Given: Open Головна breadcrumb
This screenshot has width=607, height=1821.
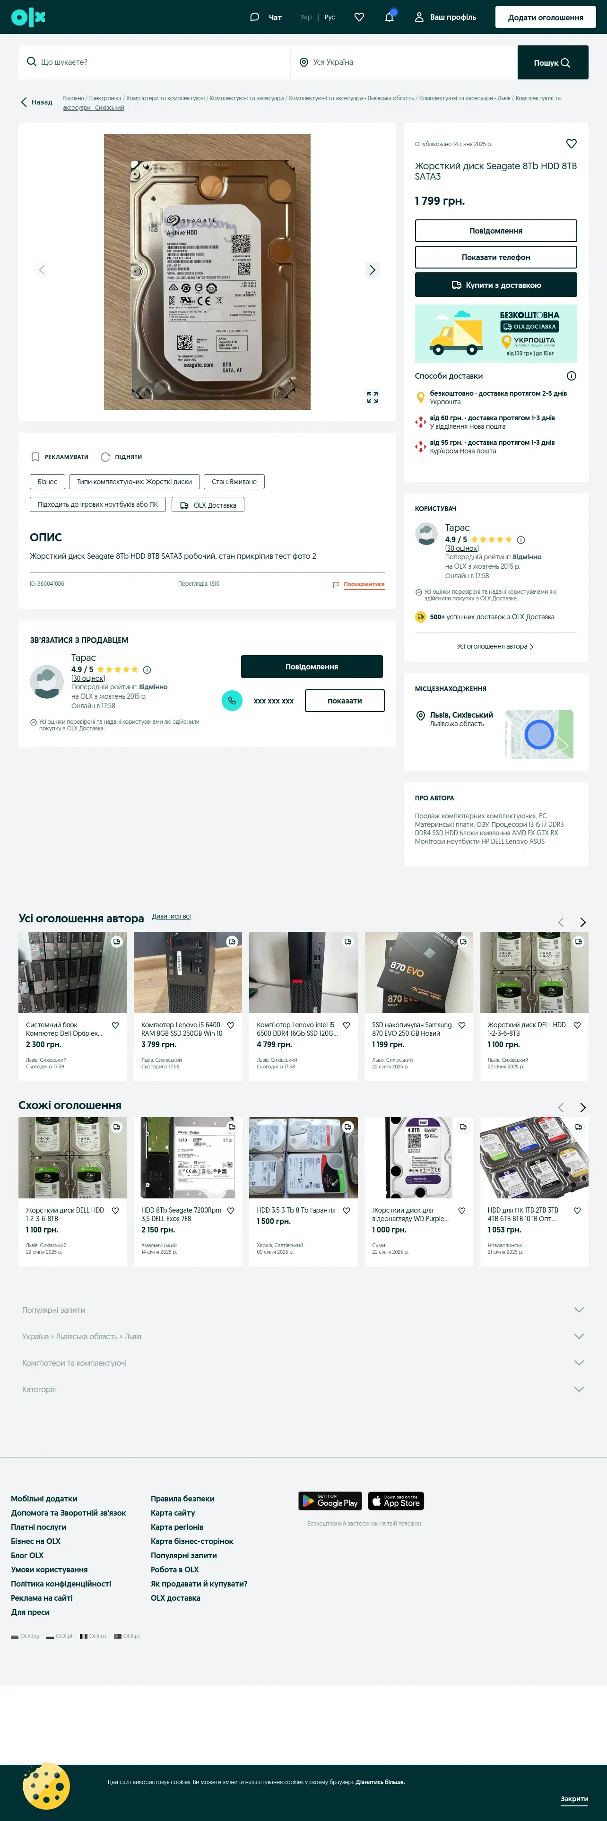Looking at the screenshot, I should click(73, 98).
